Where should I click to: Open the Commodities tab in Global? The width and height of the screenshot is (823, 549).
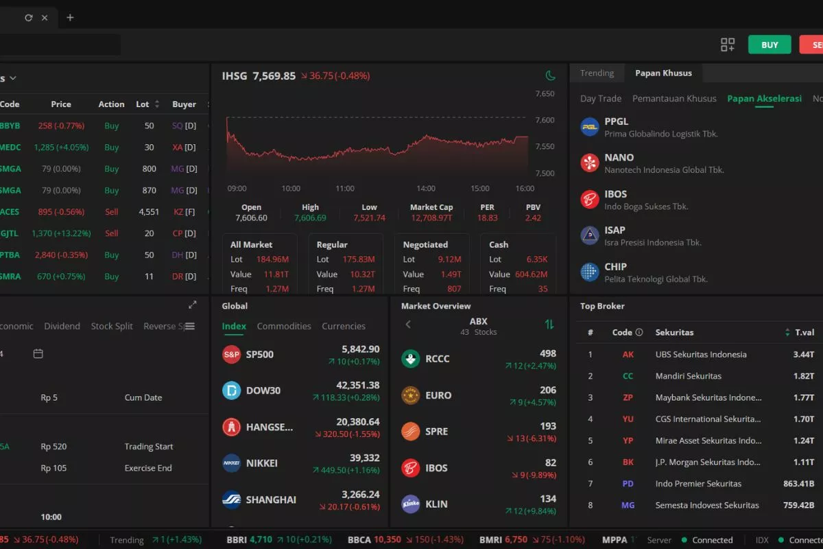284,326
